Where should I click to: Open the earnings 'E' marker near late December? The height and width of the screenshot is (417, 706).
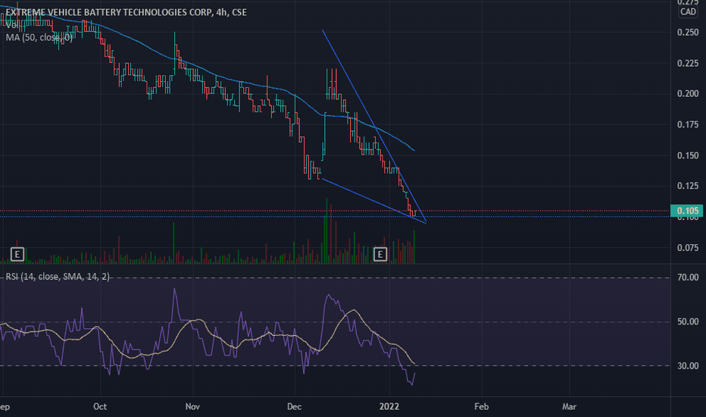pyautogui.click(x=380, y=254)
